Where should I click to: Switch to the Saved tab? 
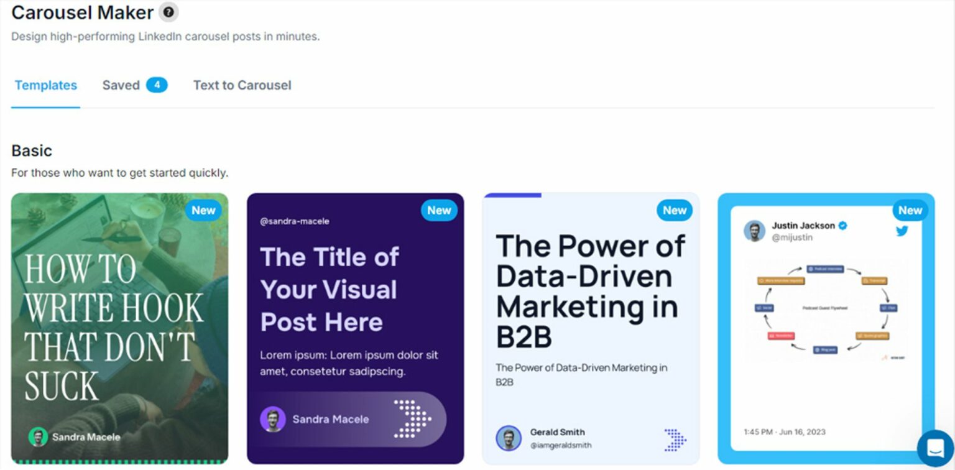(x=122, y=85)
